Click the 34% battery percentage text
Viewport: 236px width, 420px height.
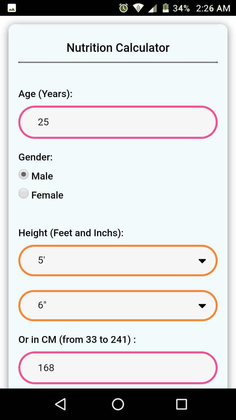point(179,8)
